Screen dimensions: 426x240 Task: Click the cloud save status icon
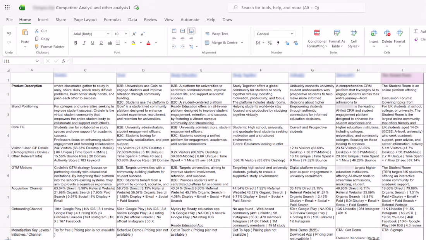[136, 8]
